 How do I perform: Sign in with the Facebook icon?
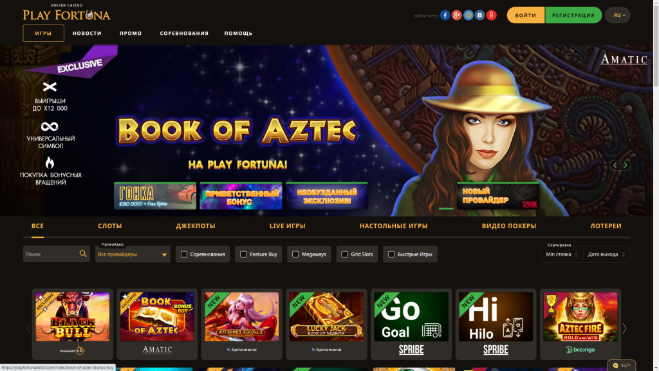(x=445, y=15)
